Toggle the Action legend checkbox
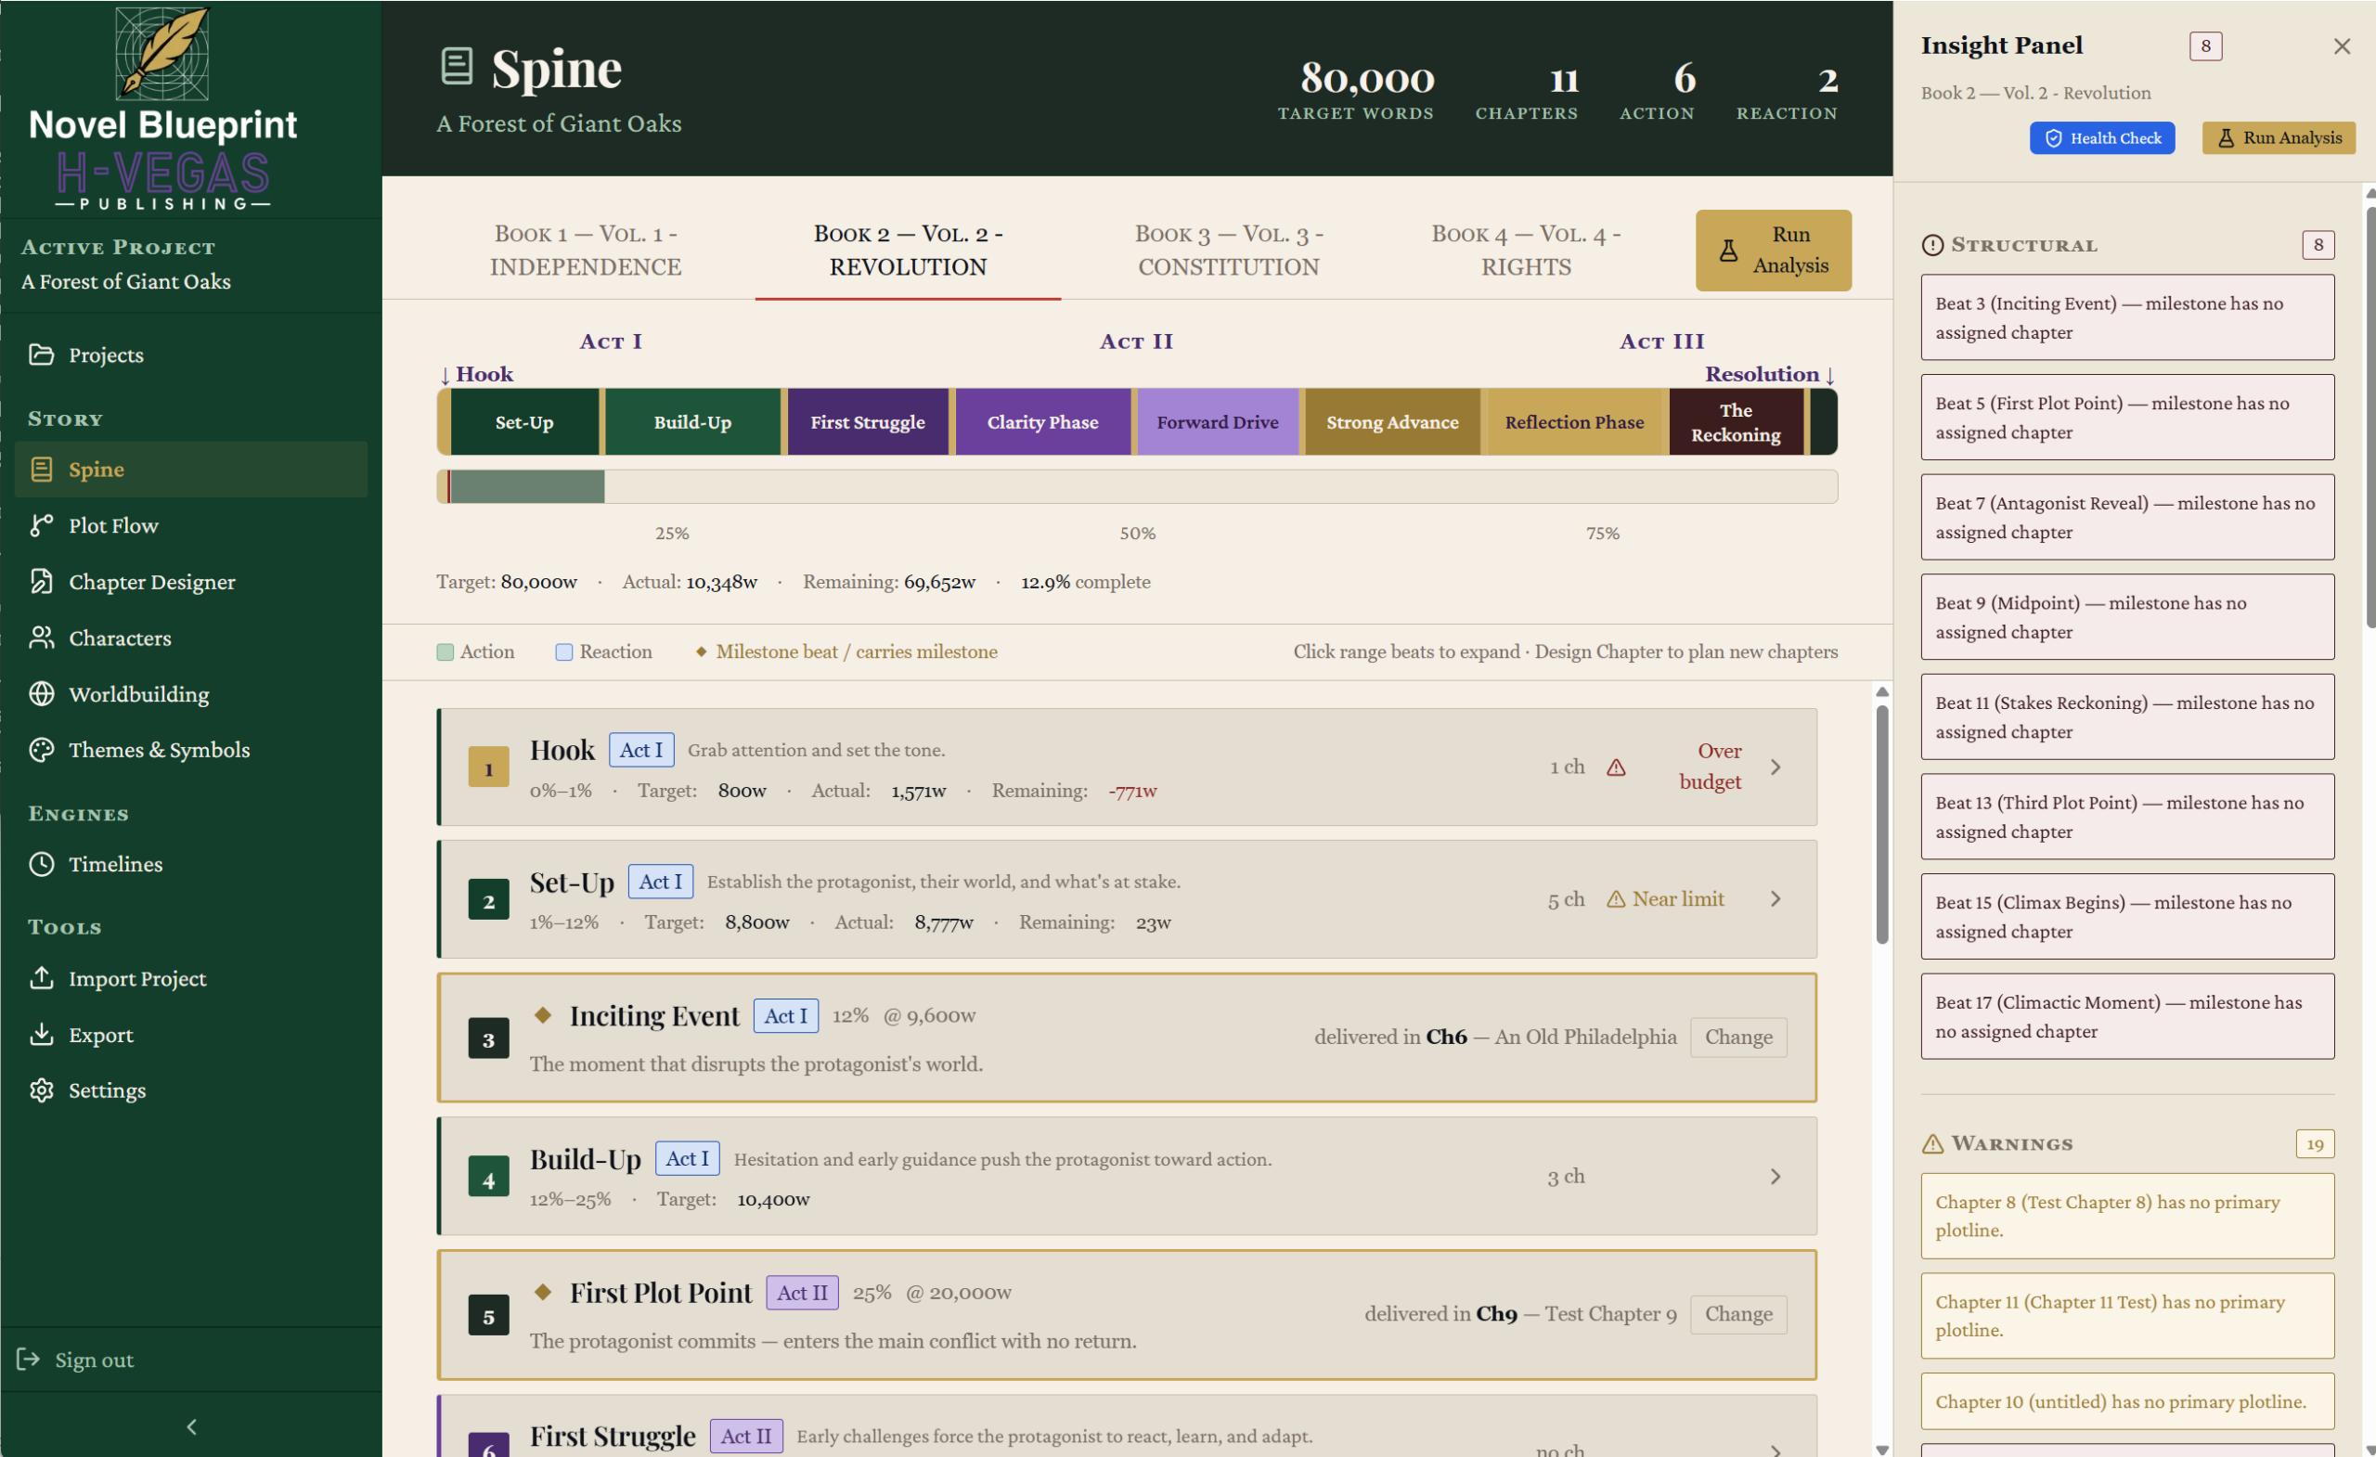Screen dimensions: 2376x1457 (445, 651)
